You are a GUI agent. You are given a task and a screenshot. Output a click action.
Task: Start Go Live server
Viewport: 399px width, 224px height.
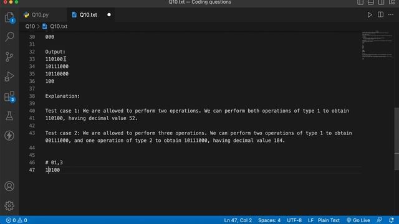(358, 220)
